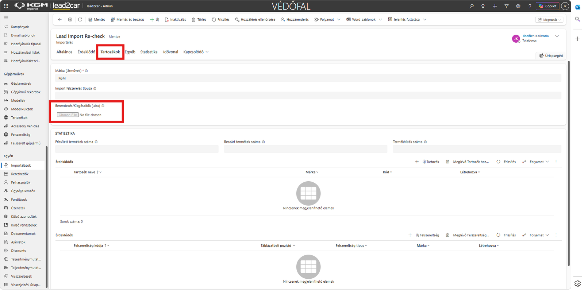Go back using the arrow icon
This screenshot has height=290, width=584.
click(60, 20)
